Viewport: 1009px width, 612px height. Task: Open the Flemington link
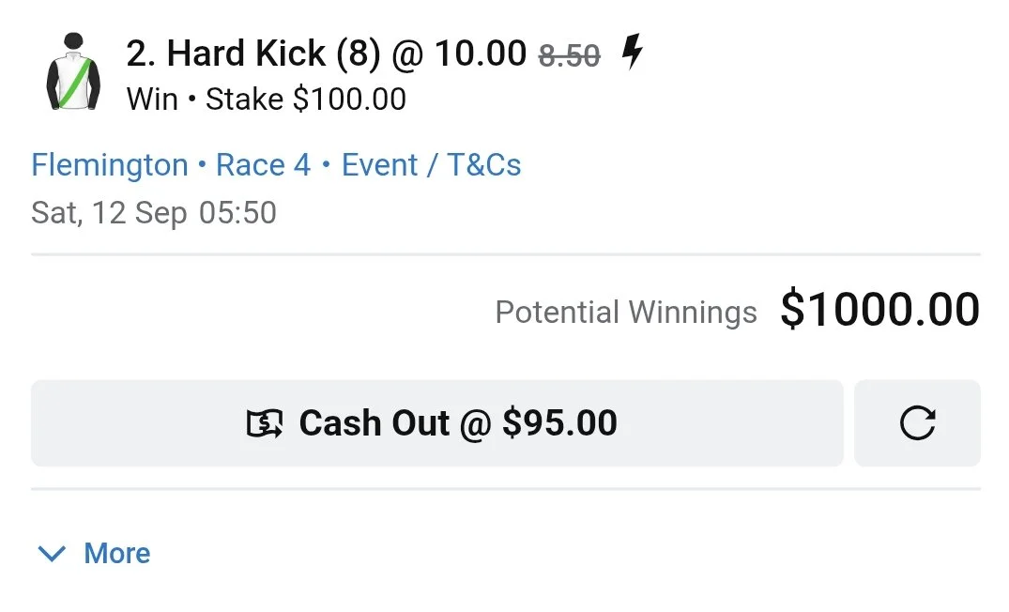[x=110, y=165]
